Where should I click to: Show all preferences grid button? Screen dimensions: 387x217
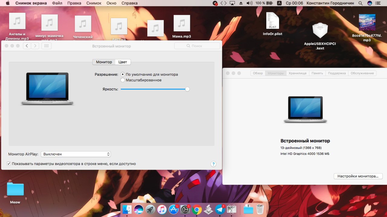click(46, 46)
